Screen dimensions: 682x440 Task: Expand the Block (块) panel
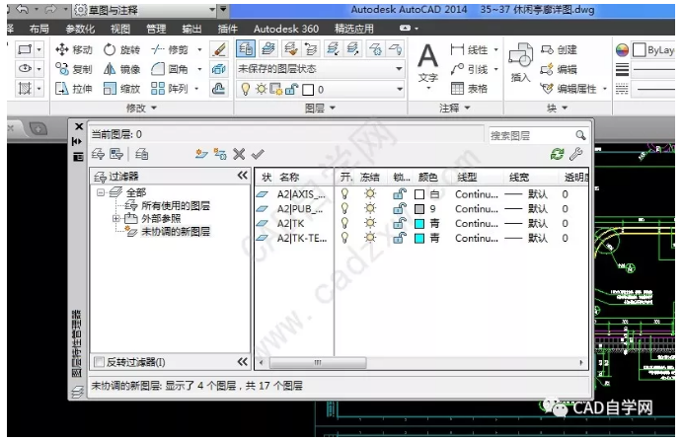click(558, 108)
